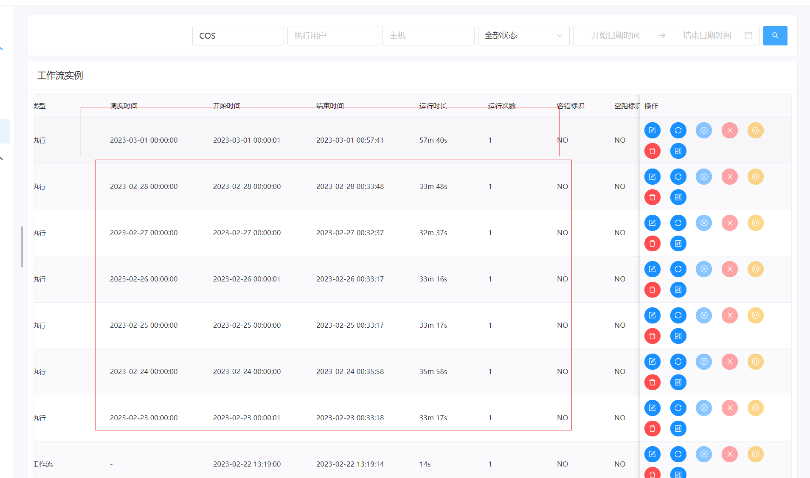Click the 容错标识 column header
This screenshot has width=810, height=478.
pyautogui.click(x=571, y=106)
